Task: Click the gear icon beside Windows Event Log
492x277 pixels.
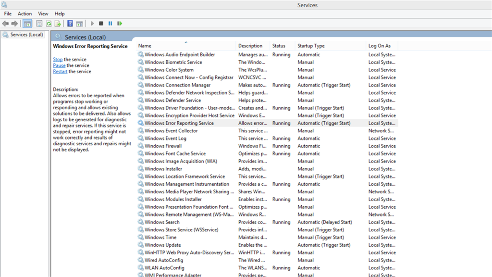Action: coord(141,138)
